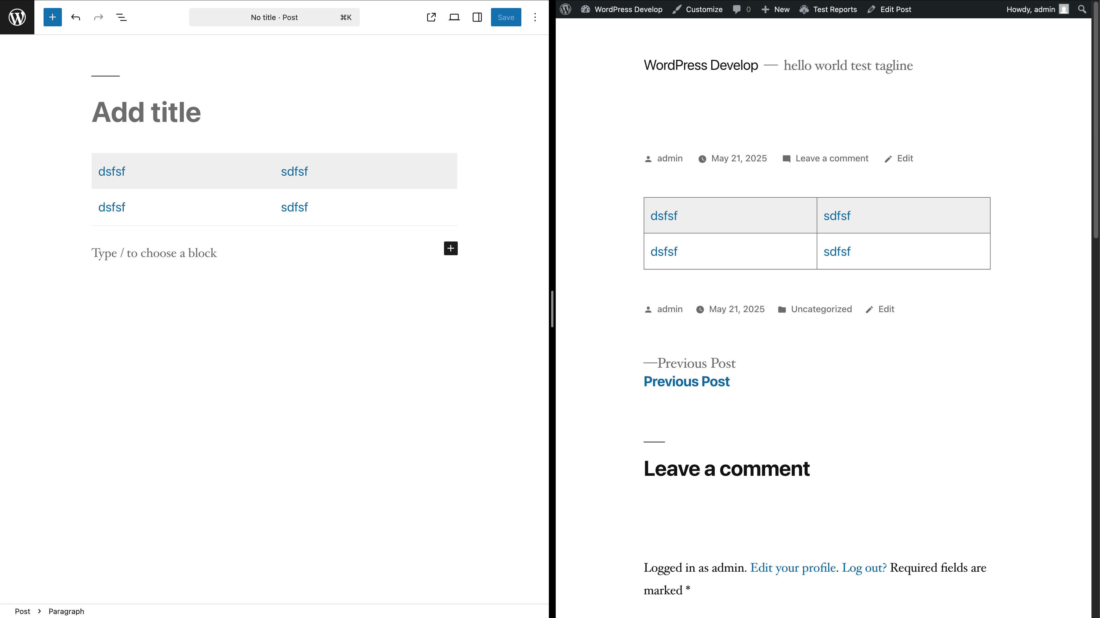Image resolution: width=1100 pixels, height=618 pixels.
Task: Click the view post external link icon
Action: click(431, 17)
